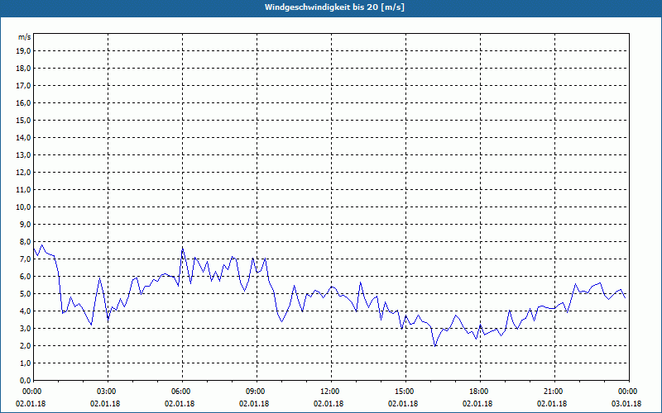Click the 03:00 time axis label
Image resolution: width=662 pixels, height=413 pixels.
coord(108,392)
